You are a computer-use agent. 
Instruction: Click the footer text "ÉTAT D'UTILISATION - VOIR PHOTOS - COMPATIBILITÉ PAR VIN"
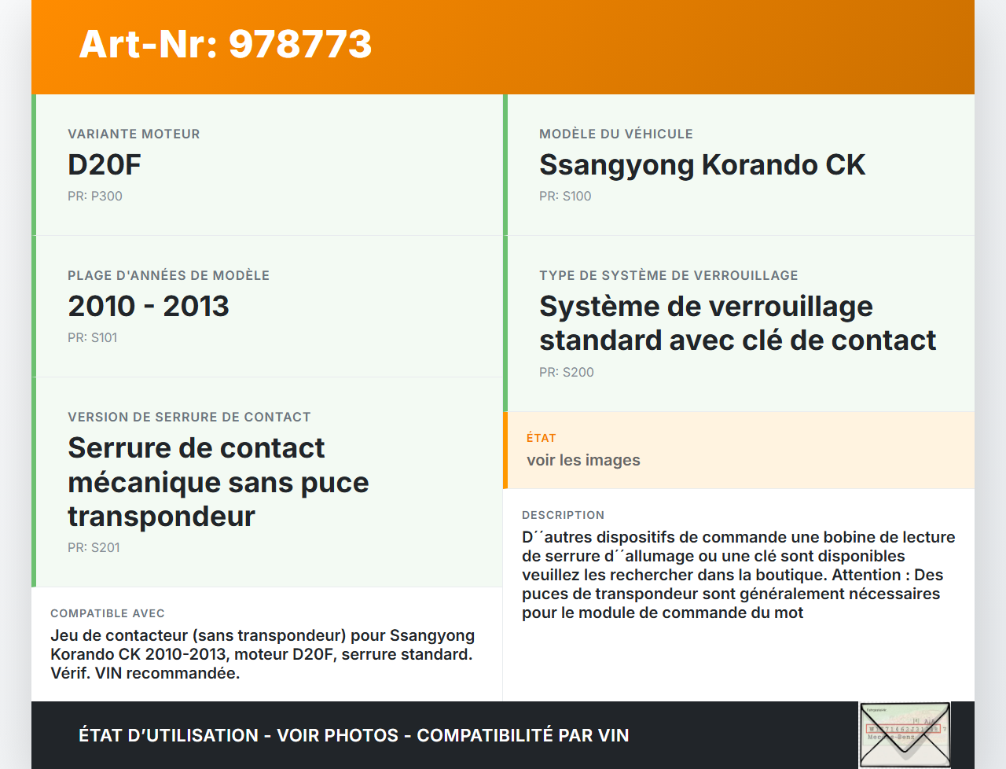pos(354,735)
